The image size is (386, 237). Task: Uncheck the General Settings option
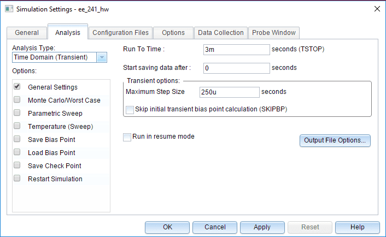17,87
